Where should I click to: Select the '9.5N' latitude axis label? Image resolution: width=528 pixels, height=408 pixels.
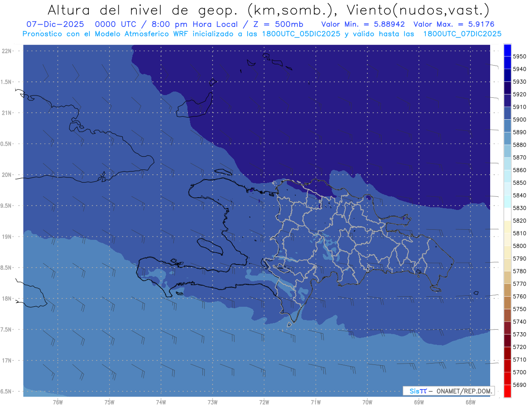(x=7, y=206)
